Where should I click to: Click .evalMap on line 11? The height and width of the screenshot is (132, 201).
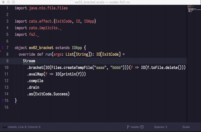[35, 74]
